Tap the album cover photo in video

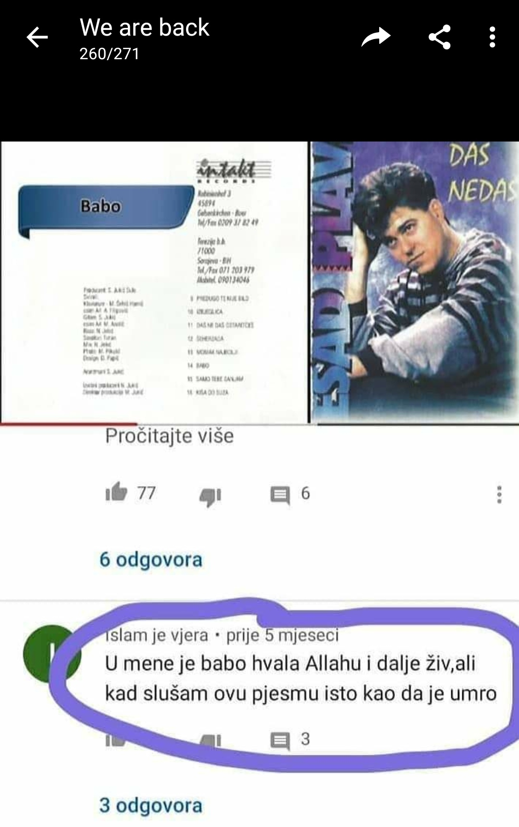click(414, 282)
